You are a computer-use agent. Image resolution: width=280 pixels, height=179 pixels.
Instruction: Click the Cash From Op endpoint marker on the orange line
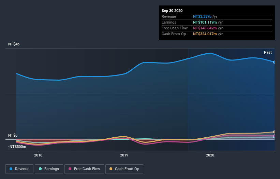pos(274,132)
